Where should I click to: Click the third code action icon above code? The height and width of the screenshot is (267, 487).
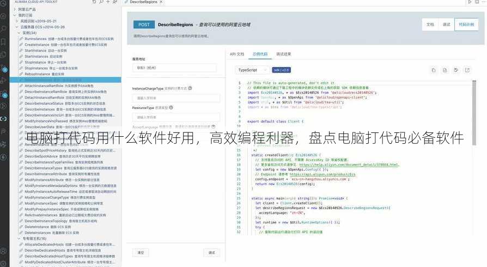pos(455,70)
